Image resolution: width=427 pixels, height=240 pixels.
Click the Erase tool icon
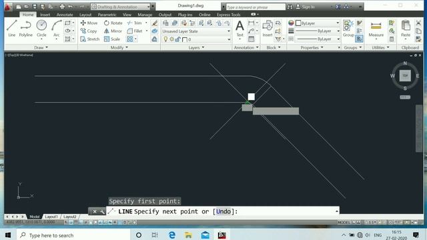(154, 23)
